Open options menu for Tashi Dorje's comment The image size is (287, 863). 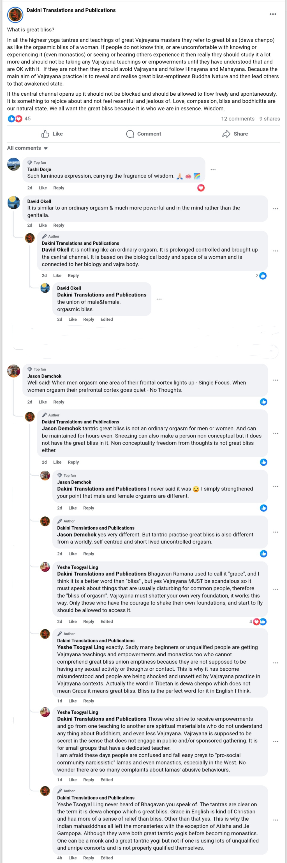point(213,170)
